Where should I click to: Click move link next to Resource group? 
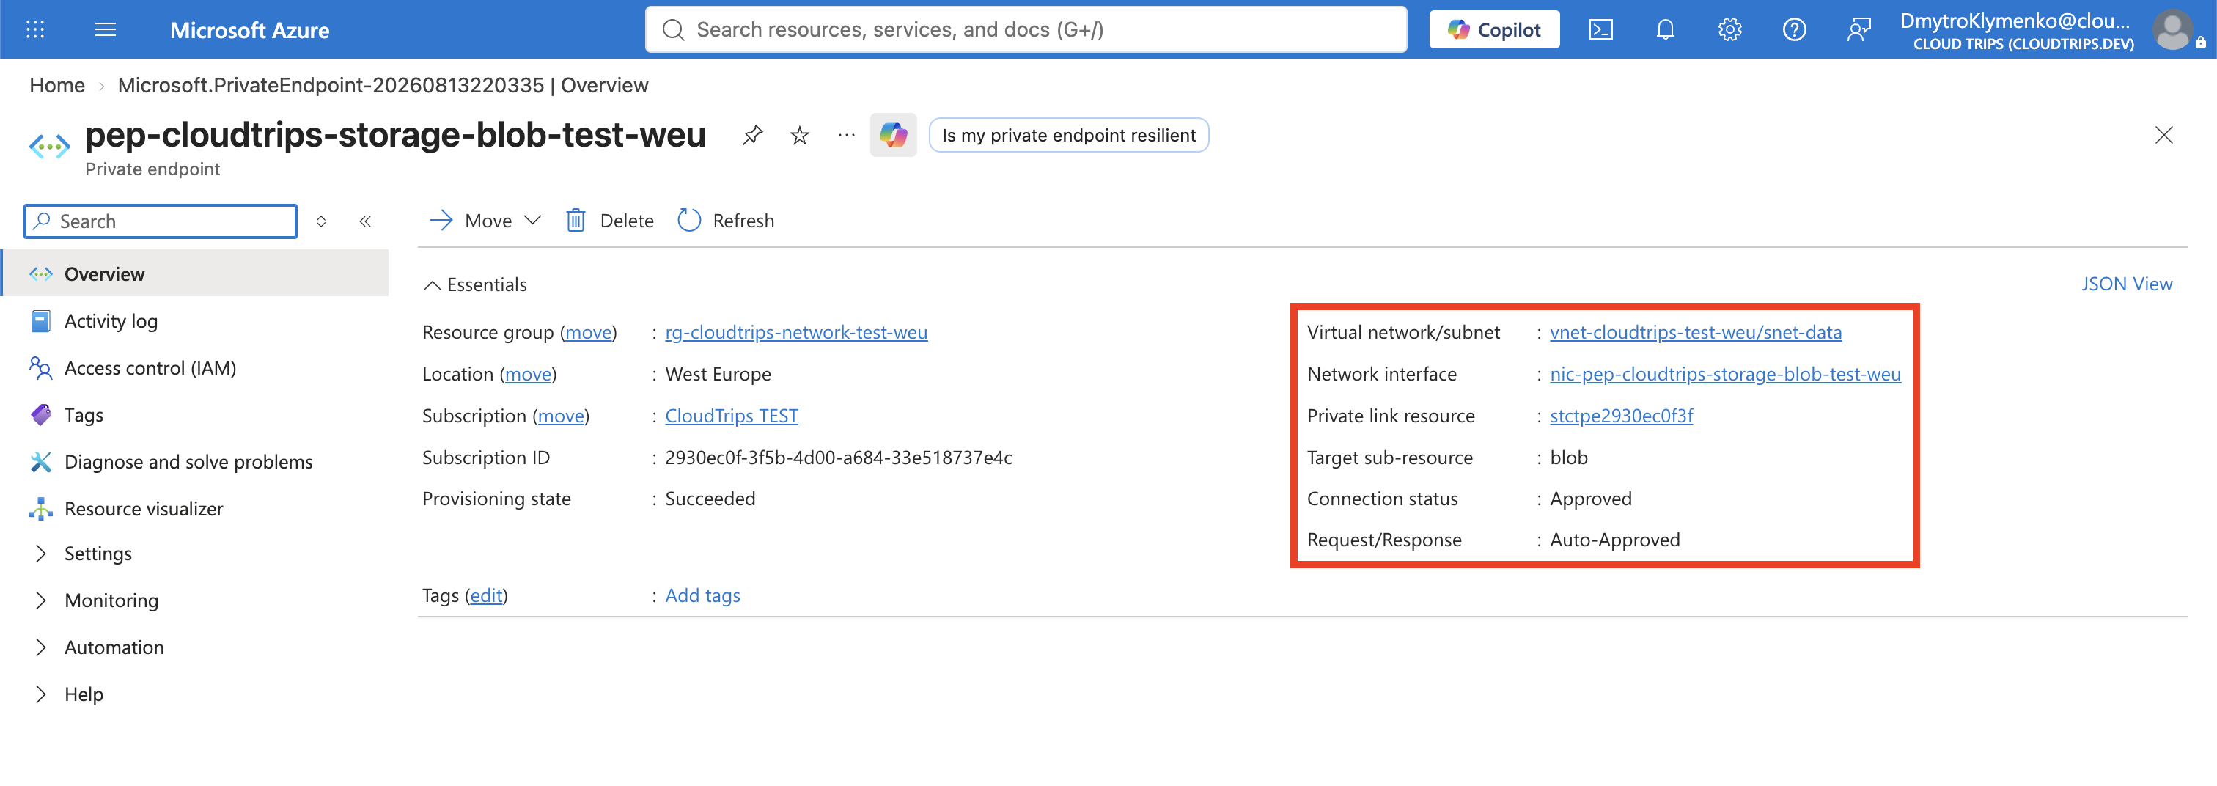tap(589, 332)
